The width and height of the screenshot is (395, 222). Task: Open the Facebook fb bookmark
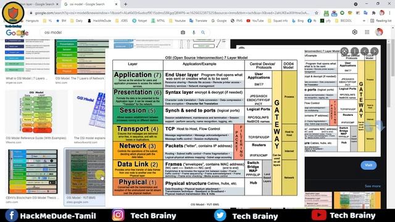point(312,20)
